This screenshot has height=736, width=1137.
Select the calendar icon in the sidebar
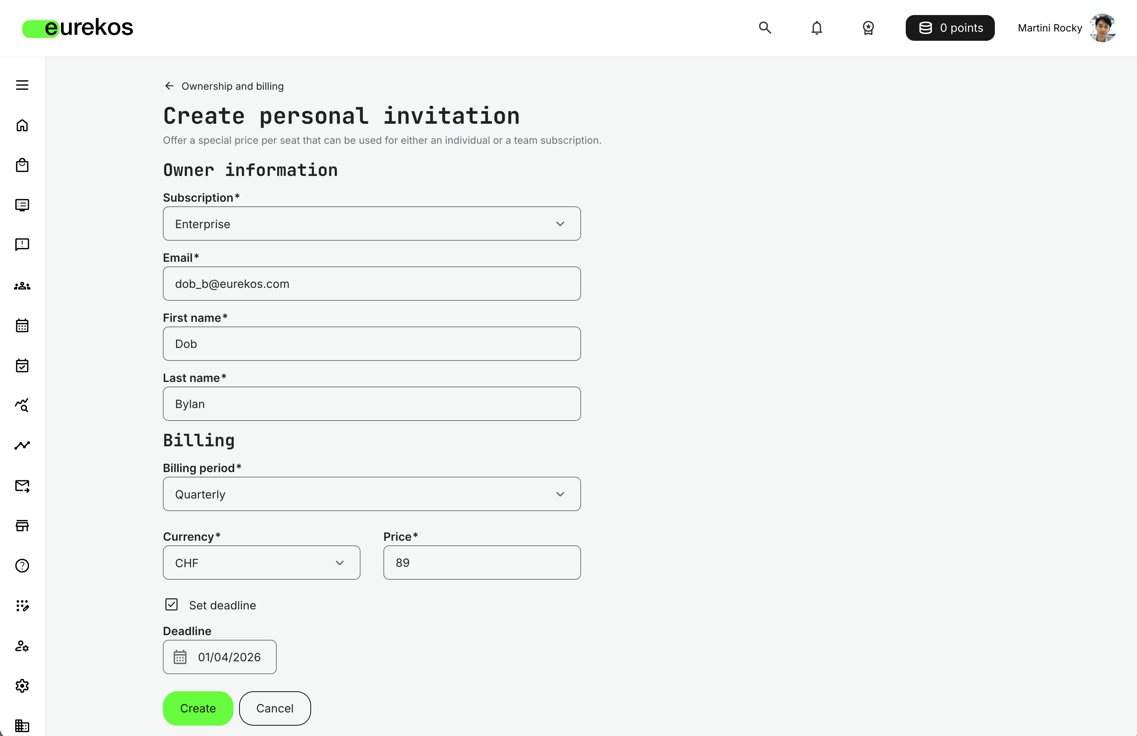point(22,325)
